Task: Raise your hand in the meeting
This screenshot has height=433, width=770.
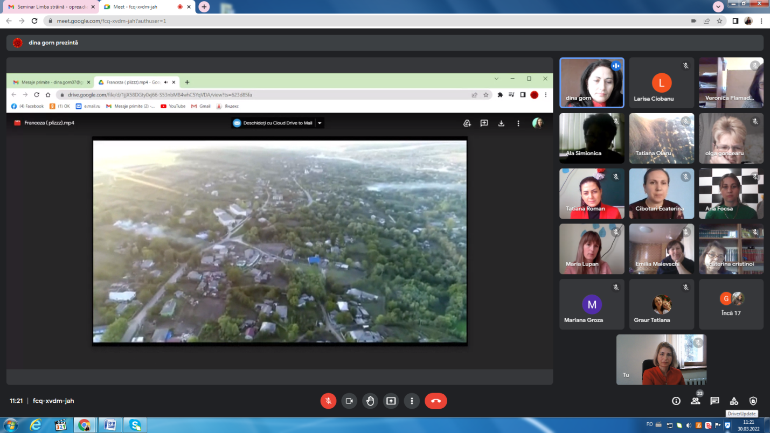Action: point(370,401)
